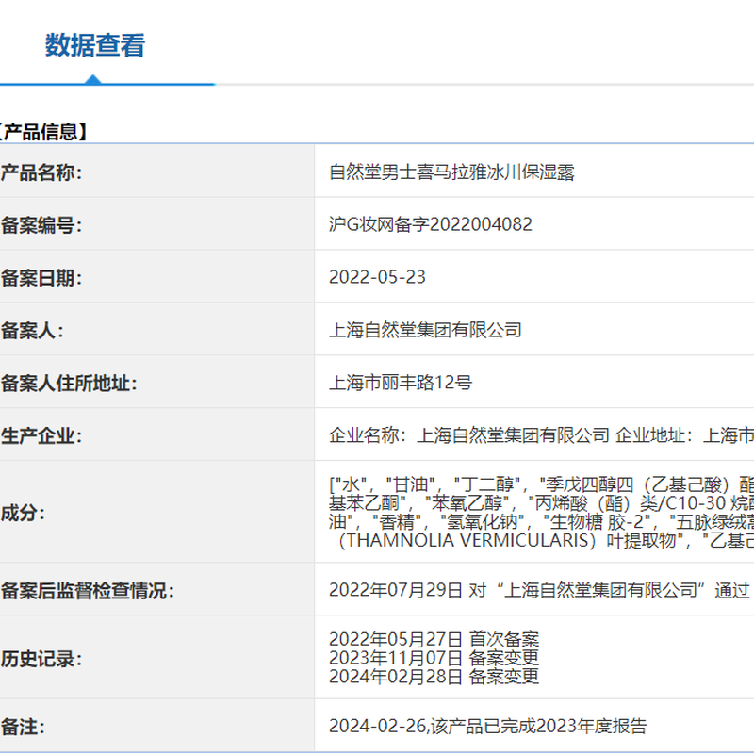Click the 备案日期 row label
The width and height of the screenshot is (754, 754).
(x=42, y=278)
